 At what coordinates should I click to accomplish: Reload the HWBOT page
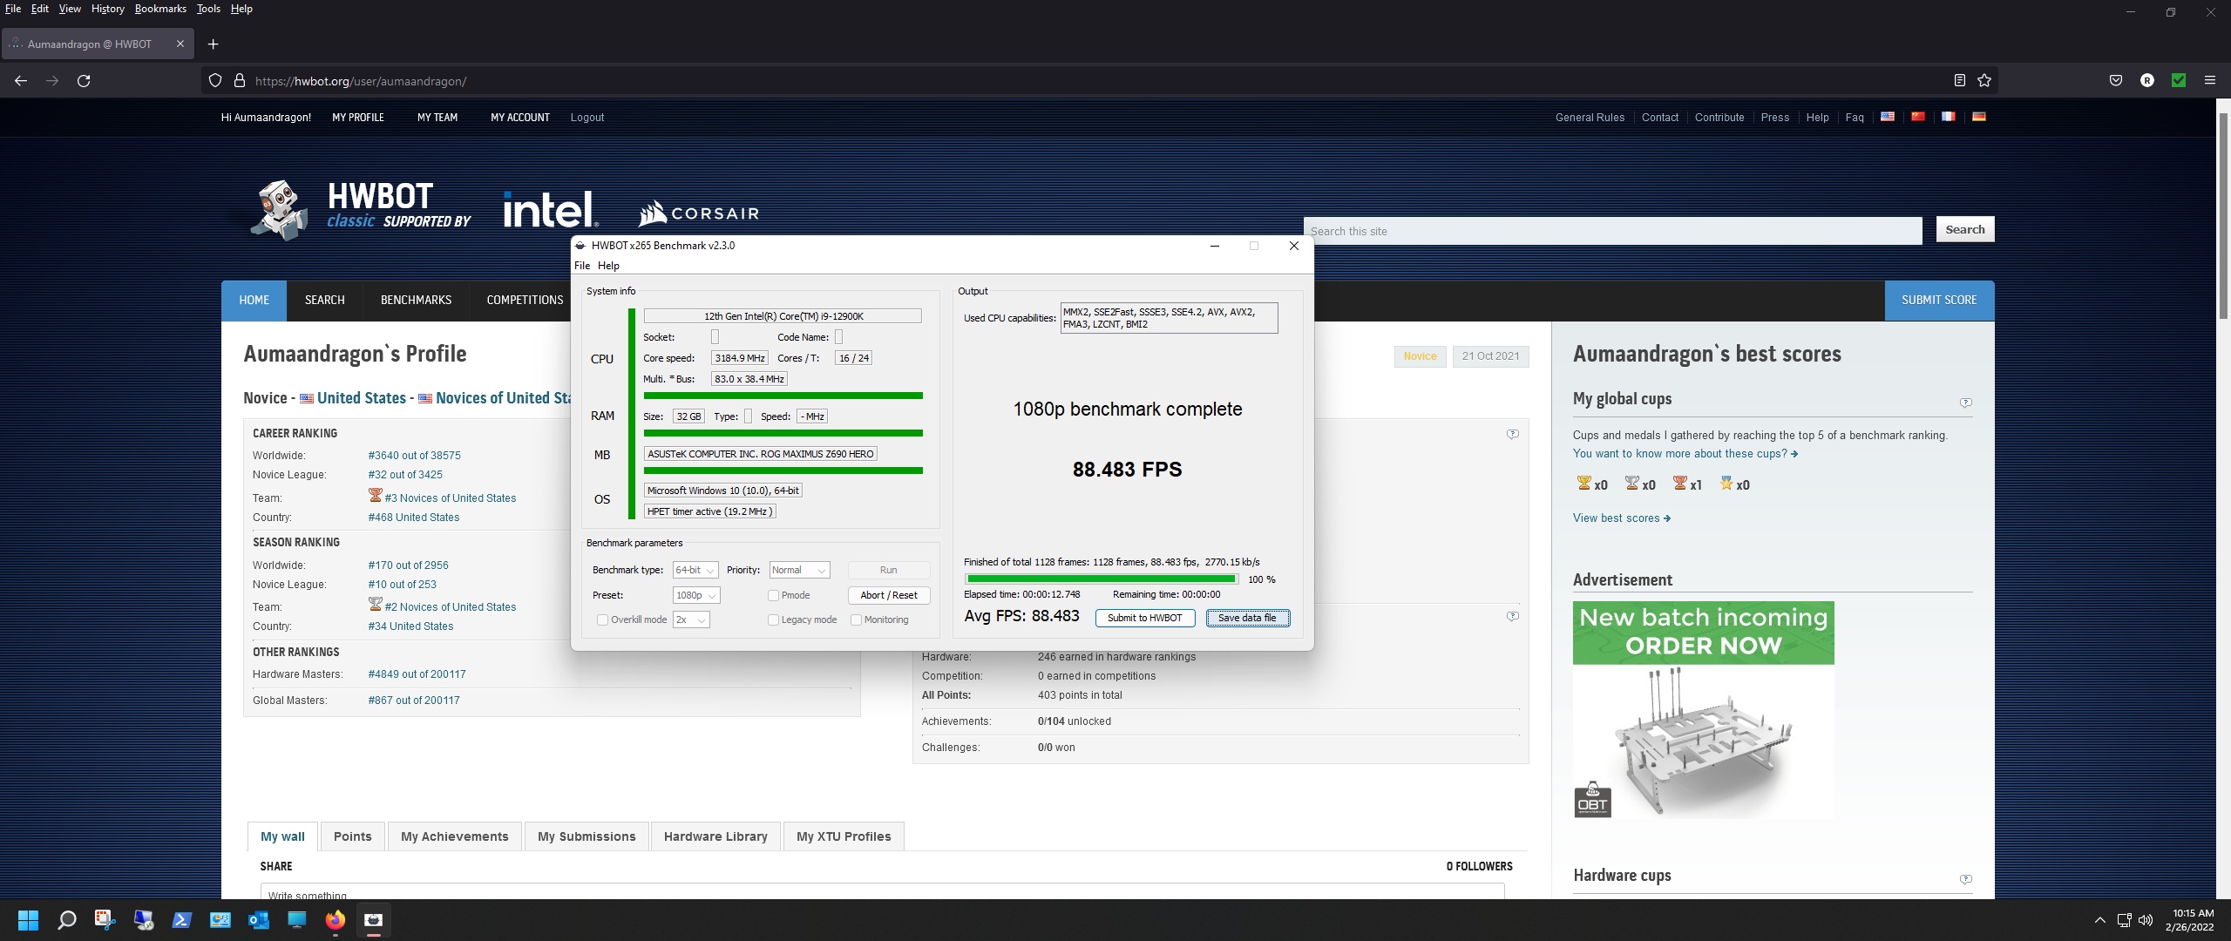coord(84,81)
